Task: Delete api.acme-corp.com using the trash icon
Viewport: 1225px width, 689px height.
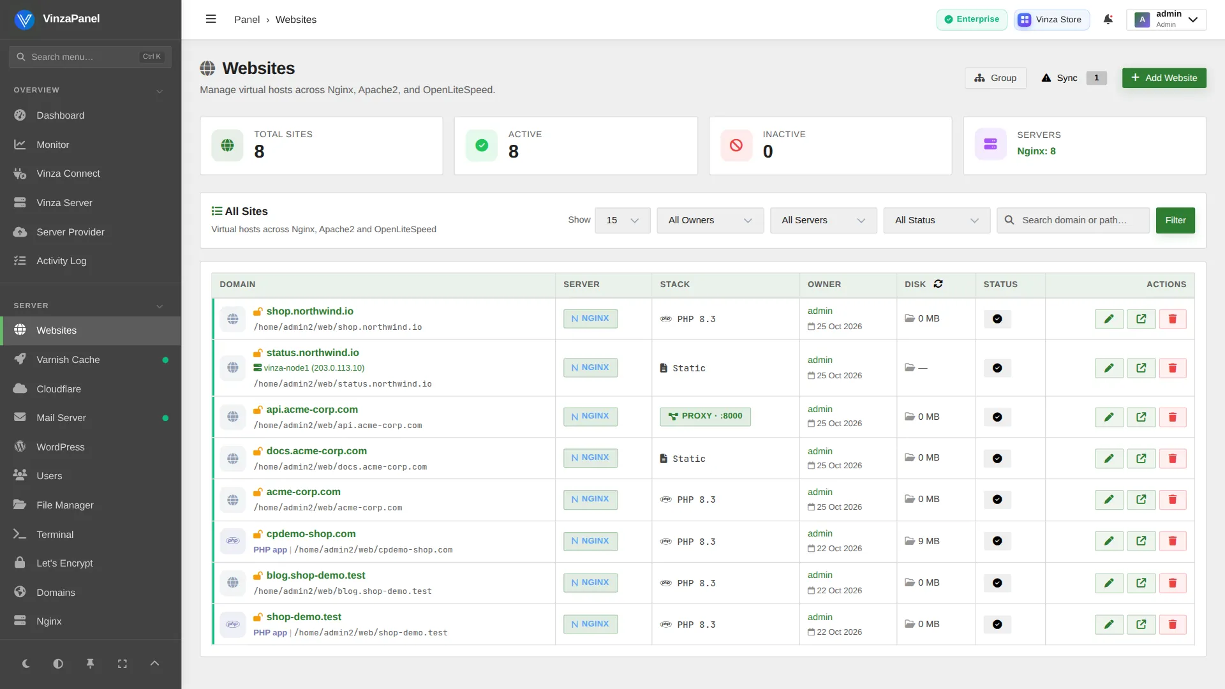Action: click(1172, 417)
